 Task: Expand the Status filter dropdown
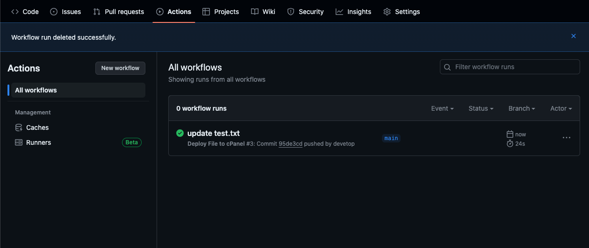pos(481,108)
